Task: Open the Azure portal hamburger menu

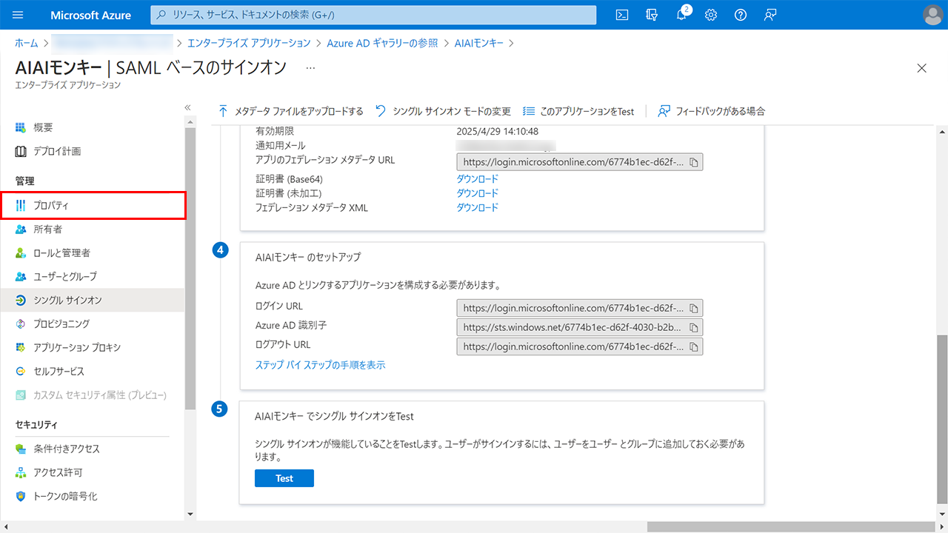Action: pos(19,15)
